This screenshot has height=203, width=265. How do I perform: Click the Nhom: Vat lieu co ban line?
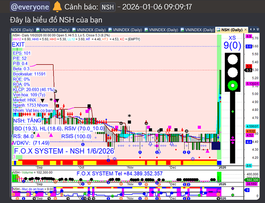33,110
